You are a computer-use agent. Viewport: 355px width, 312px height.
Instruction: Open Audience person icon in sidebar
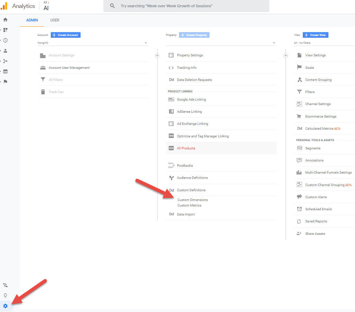pos(5,51)
